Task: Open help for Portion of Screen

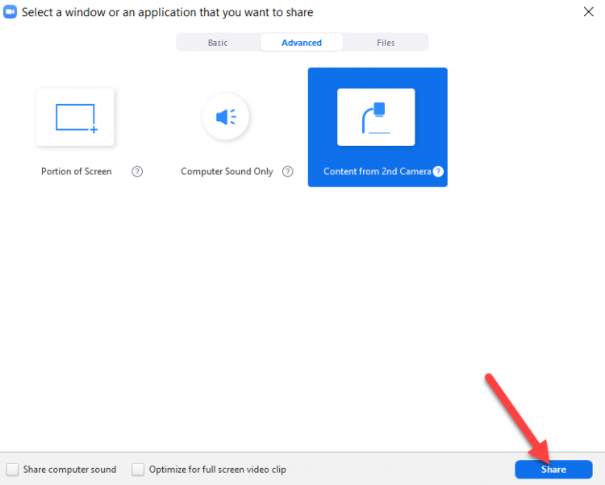Action: coord(137,171)
